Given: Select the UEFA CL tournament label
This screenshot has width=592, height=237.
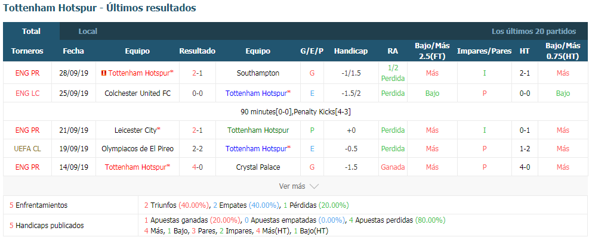Looking at the screenshot, I should [27, 148].
